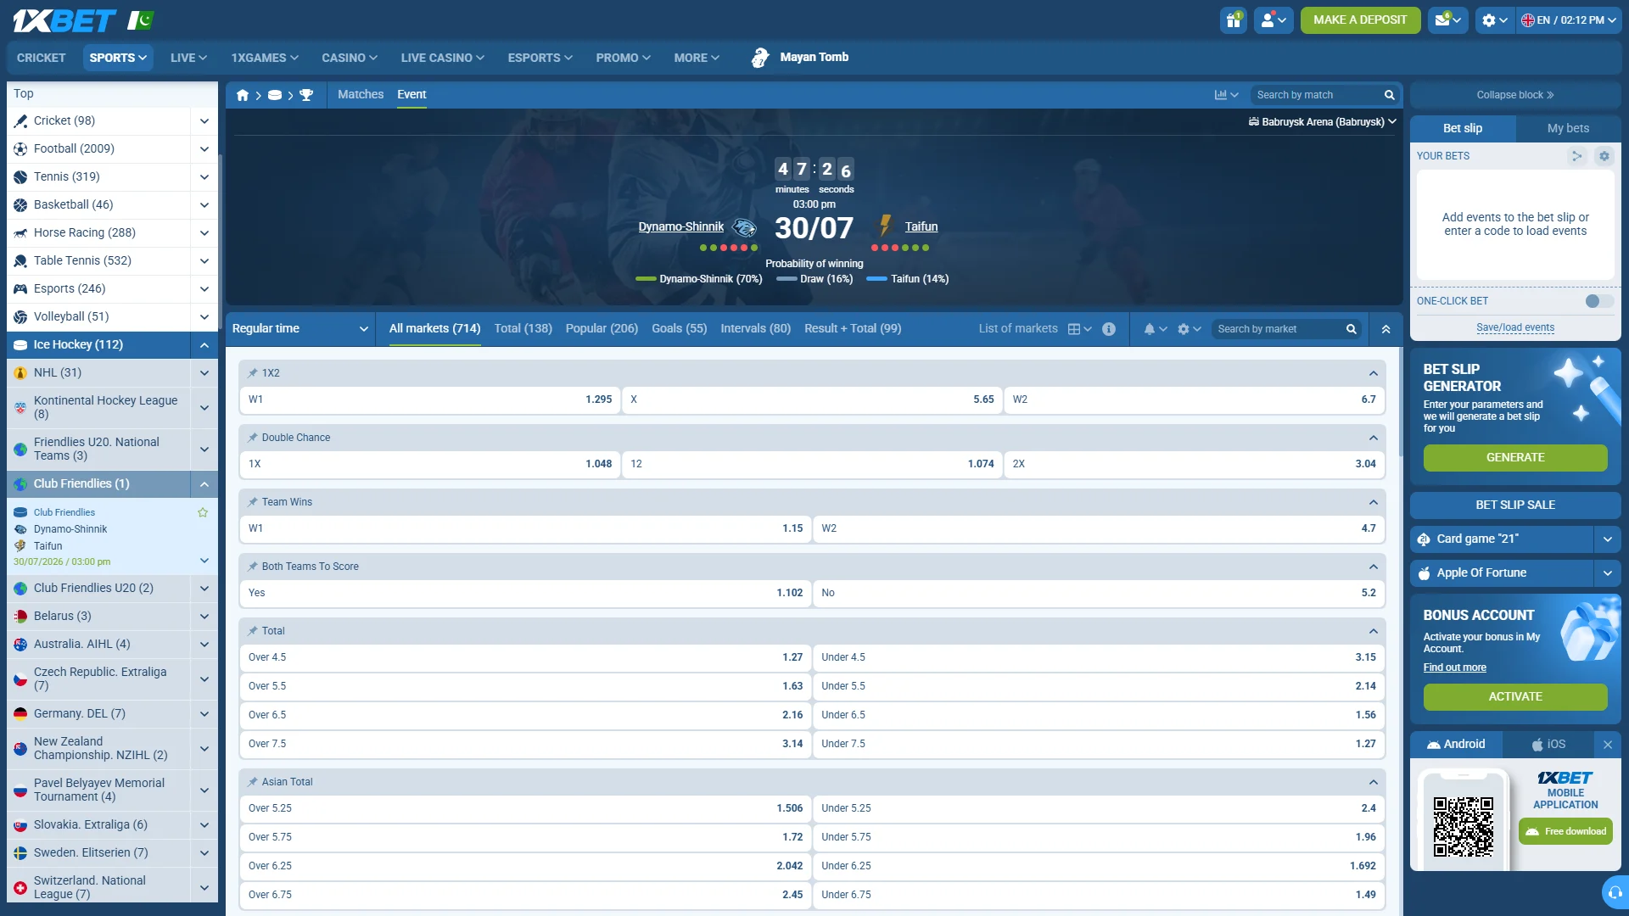Screen dimensions: 1629x916
Task: Toggle the One-Click Bet switch
Action: (x=1599, y=301)
